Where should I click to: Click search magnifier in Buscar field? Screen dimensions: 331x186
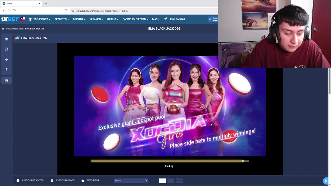[x=146, y=181]
